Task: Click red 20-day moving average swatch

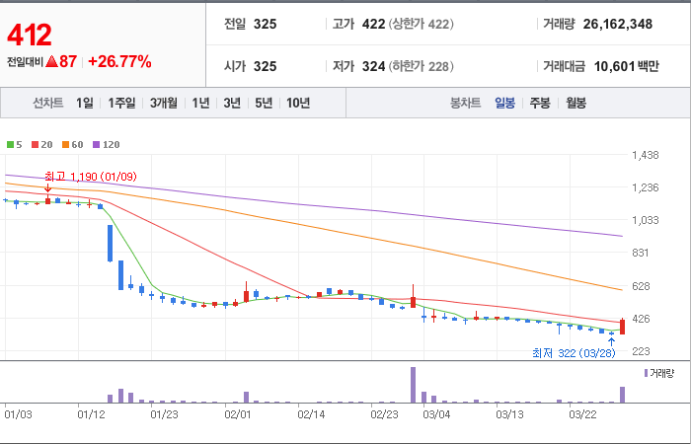Action: coord(35,144)
